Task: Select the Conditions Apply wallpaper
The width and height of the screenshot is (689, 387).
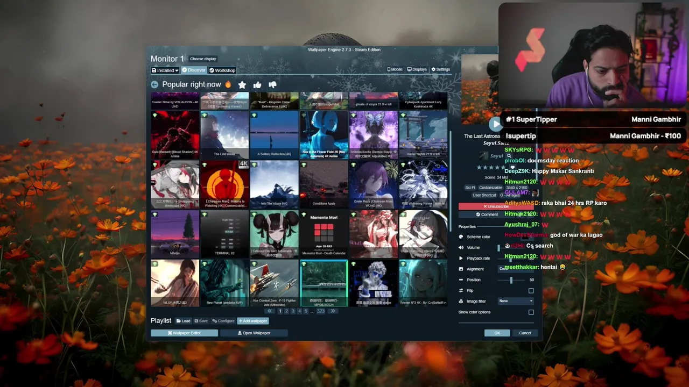Action: [324, 184]
